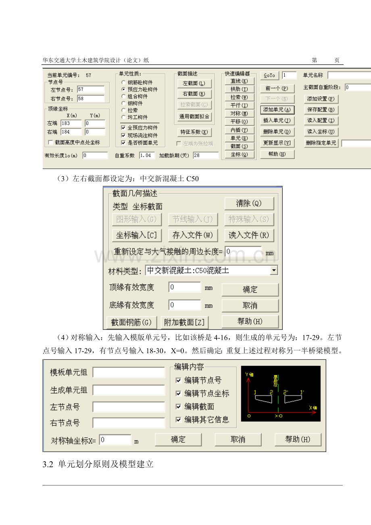
Task: Click the 左截面(L) button
Action: 194,83
